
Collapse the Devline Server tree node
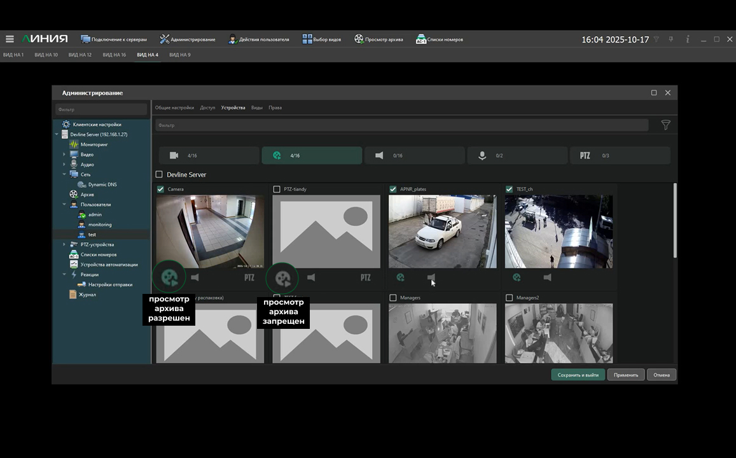(57, 135)
